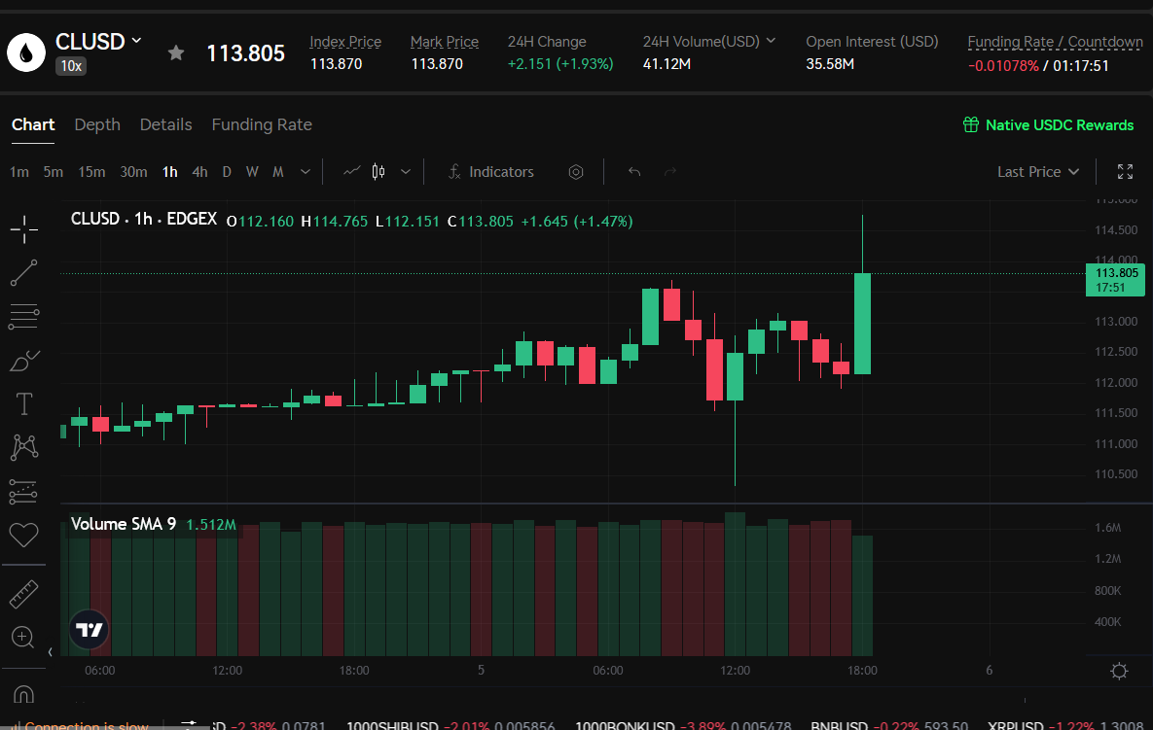Click the 1000SHIBUSD ticker in bottom bar

pyautogui.click(x=392, y=725)
